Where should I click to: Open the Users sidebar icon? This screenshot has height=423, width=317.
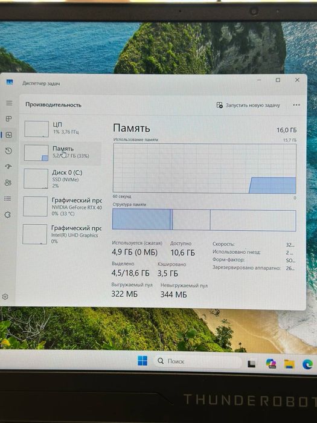(8, 182)
